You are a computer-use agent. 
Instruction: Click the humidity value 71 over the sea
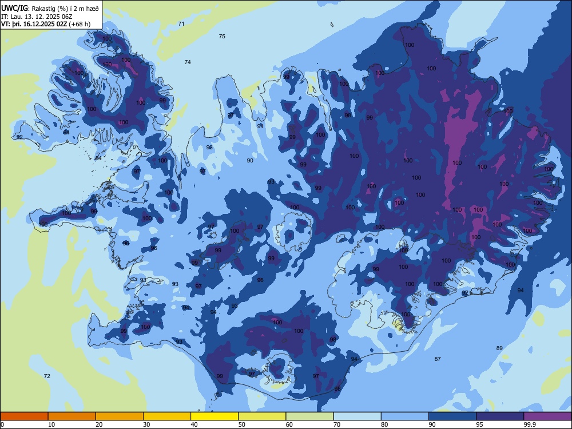(x=181, y=23)
